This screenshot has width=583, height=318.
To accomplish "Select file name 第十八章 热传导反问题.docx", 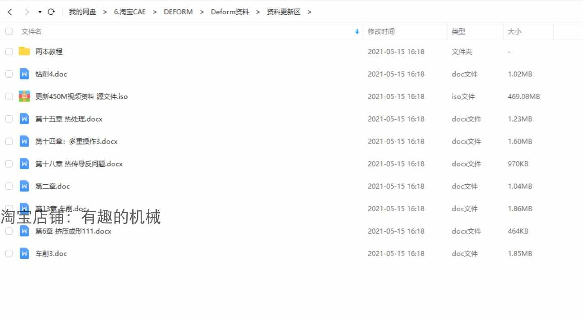I will (79, 164).
